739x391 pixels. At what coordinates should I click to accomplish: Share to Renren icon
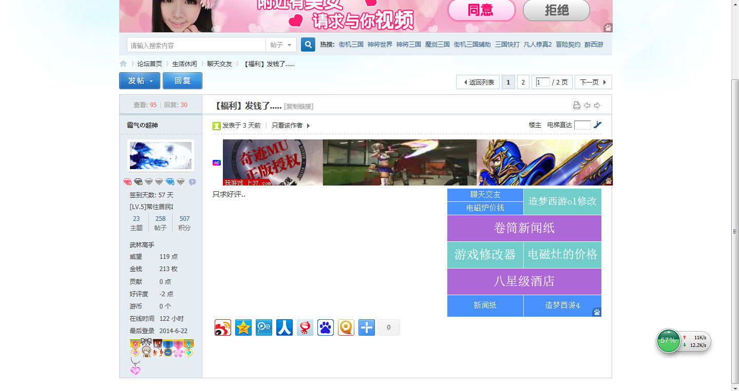285,327
